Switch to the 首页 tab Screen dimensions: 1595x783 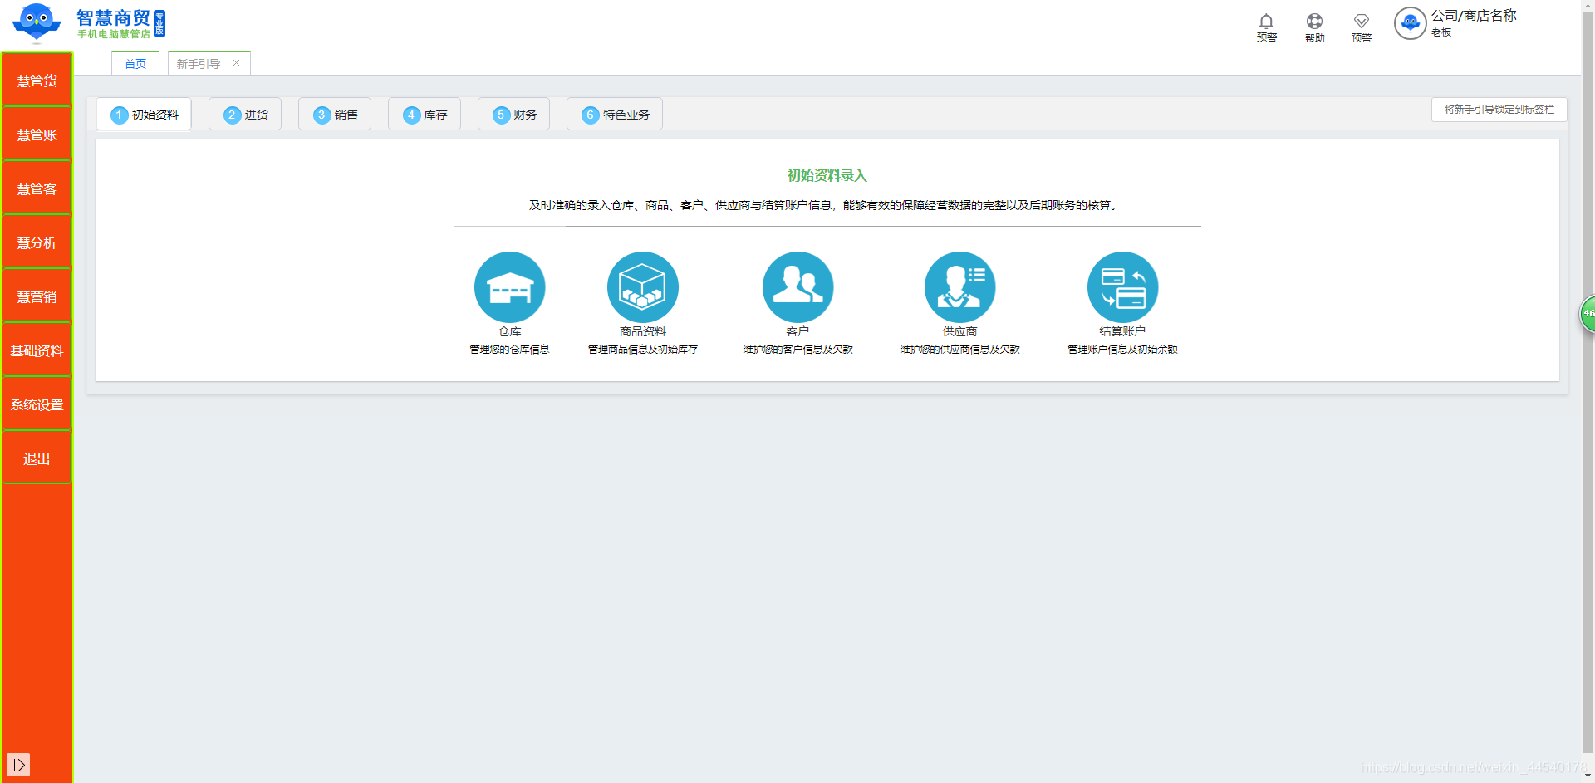click(x=135, y=64)
